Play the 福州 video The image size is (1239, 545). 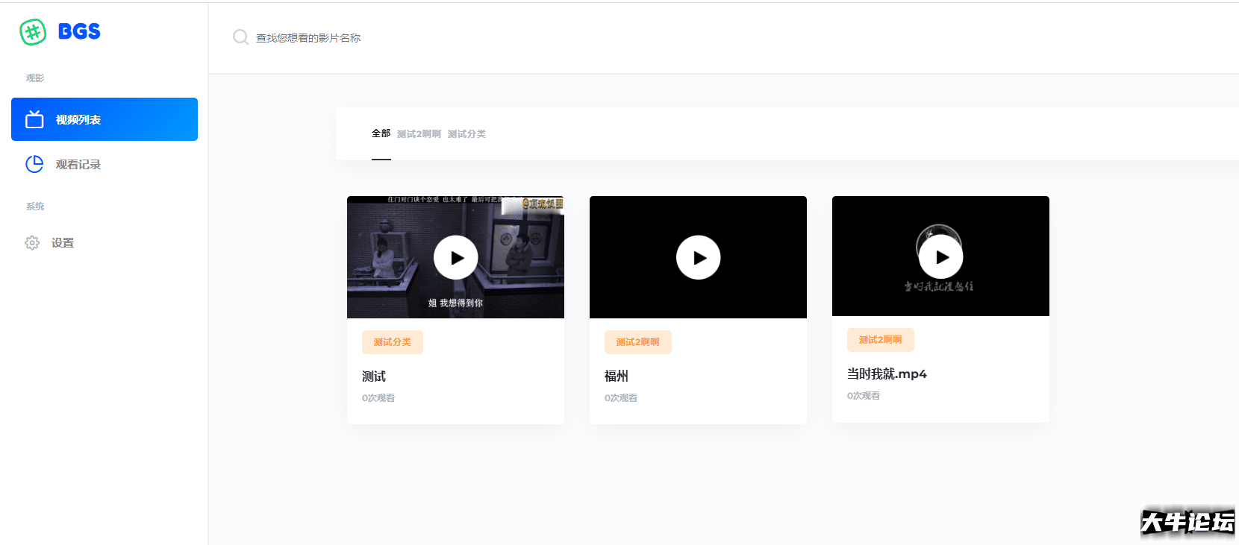(x=698, y=257)
